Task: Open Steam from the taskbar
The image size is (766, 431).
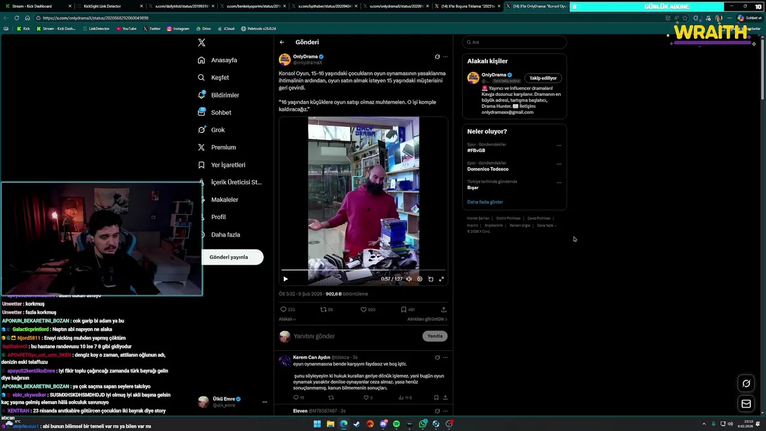Action: click(357, 424)
